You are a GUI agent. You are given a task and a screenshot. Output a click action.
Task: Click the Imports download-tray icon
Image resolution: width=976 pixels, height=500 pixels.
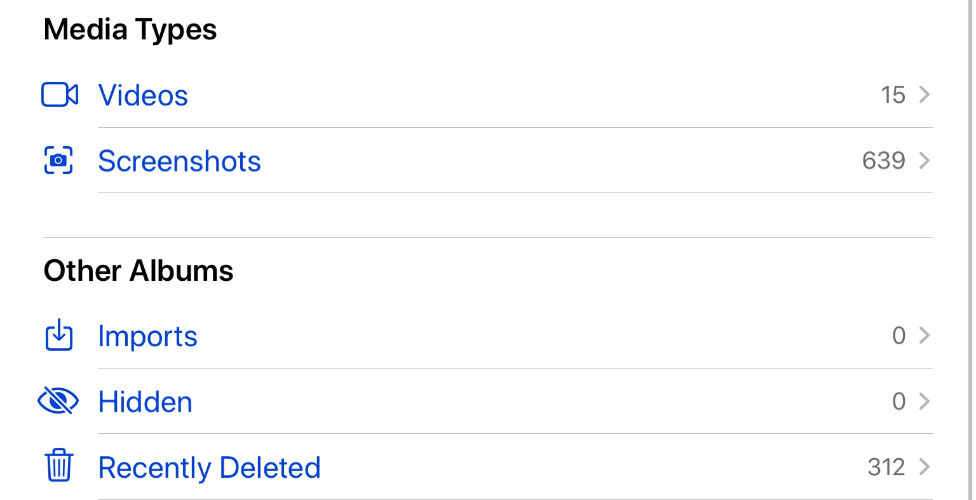59,335
